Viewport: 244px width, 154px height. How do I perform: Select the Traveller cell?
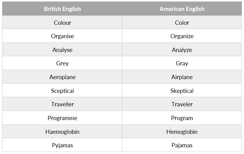coord(62,104)
